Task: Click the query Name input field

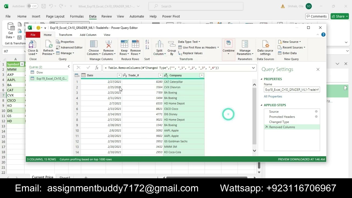Action: [x=292, y=90]
